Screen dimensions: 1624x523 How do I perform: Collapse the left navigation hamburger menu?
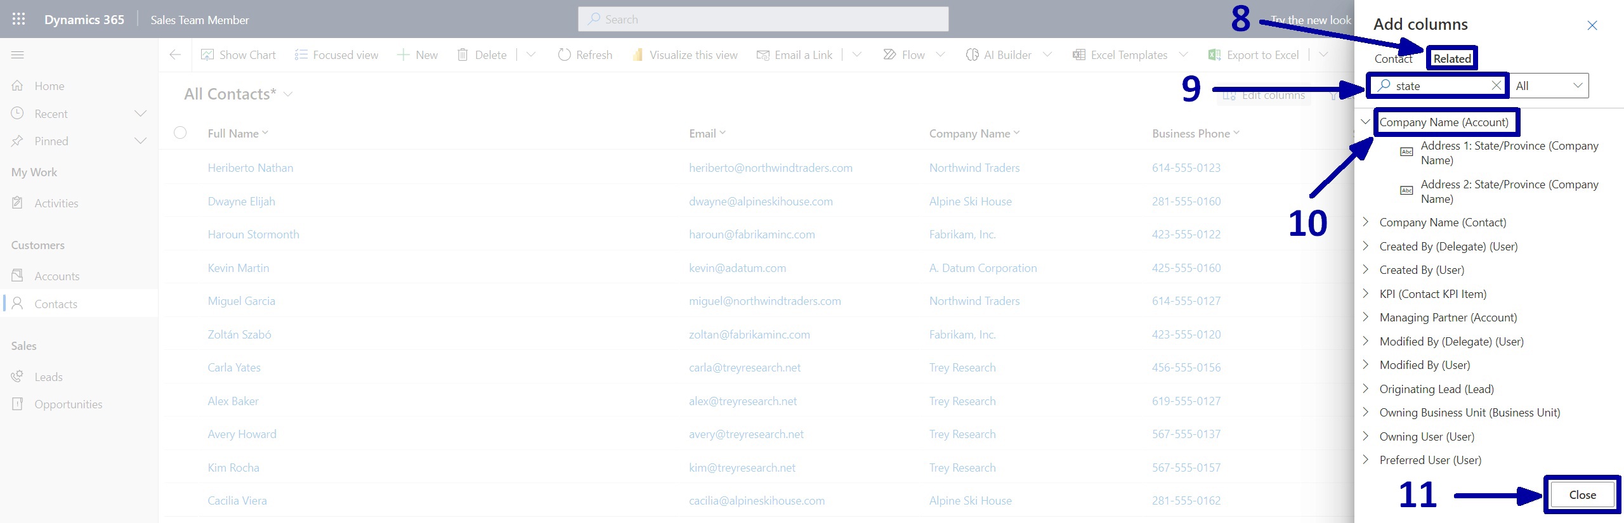tap(18, 55)
